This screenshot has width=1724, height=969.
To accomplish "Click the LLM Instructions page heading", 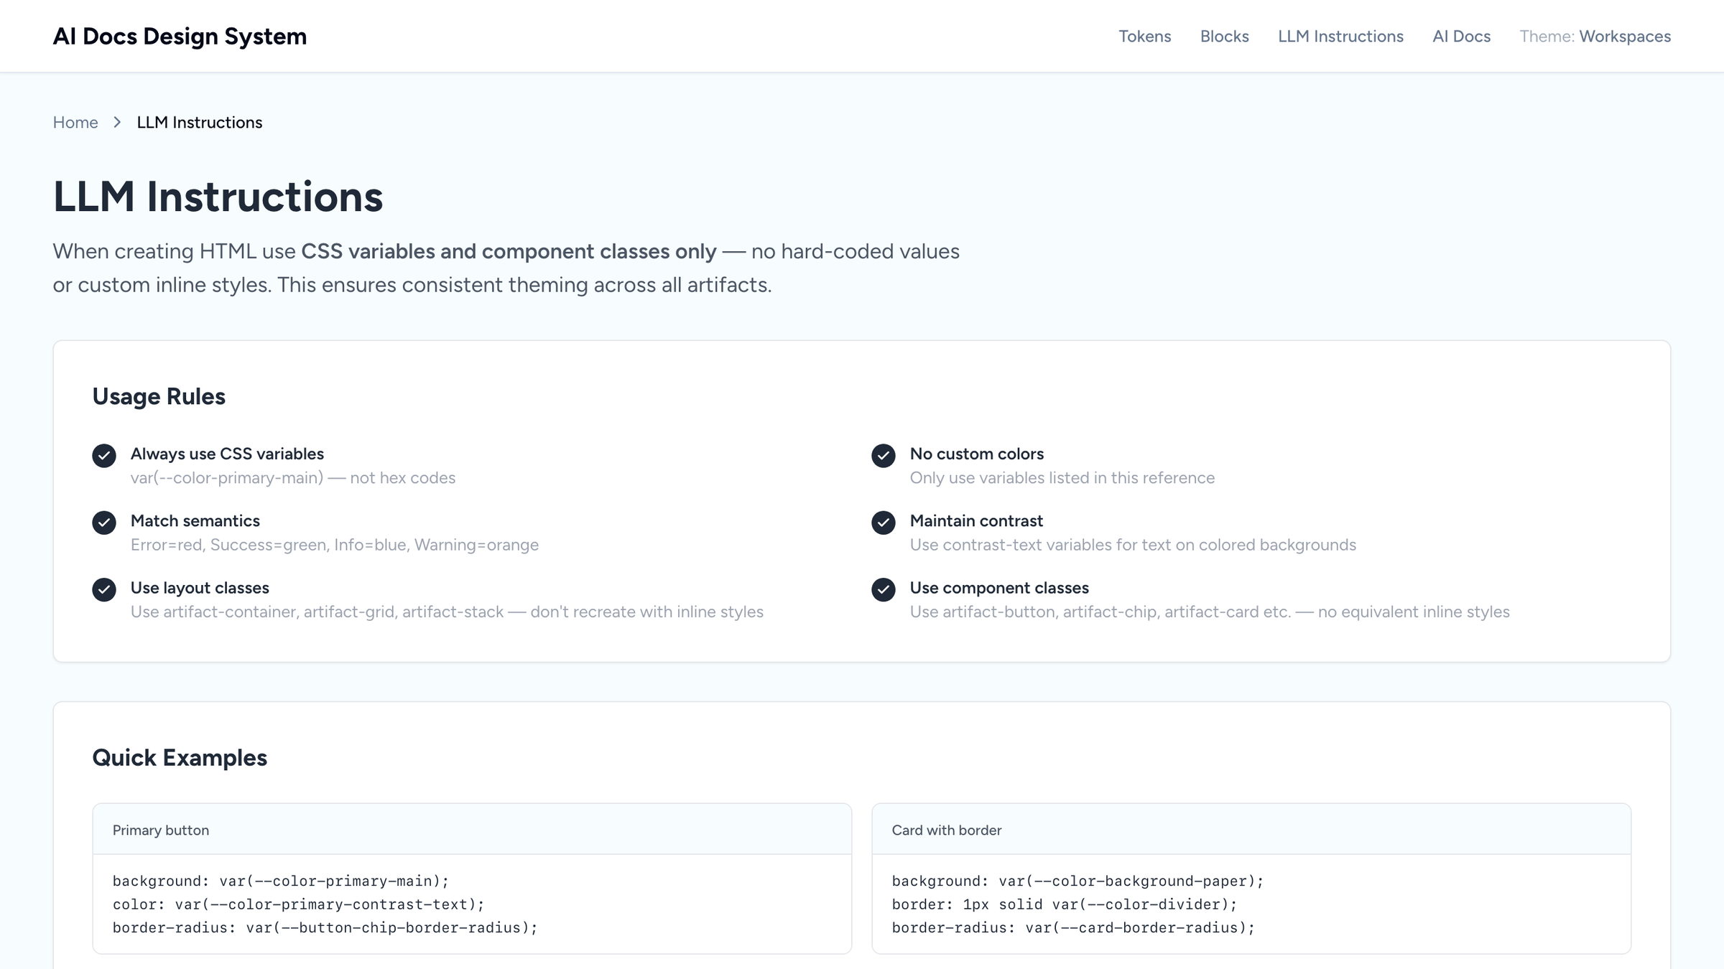I will pyautogui.click(x=218, y=196).
